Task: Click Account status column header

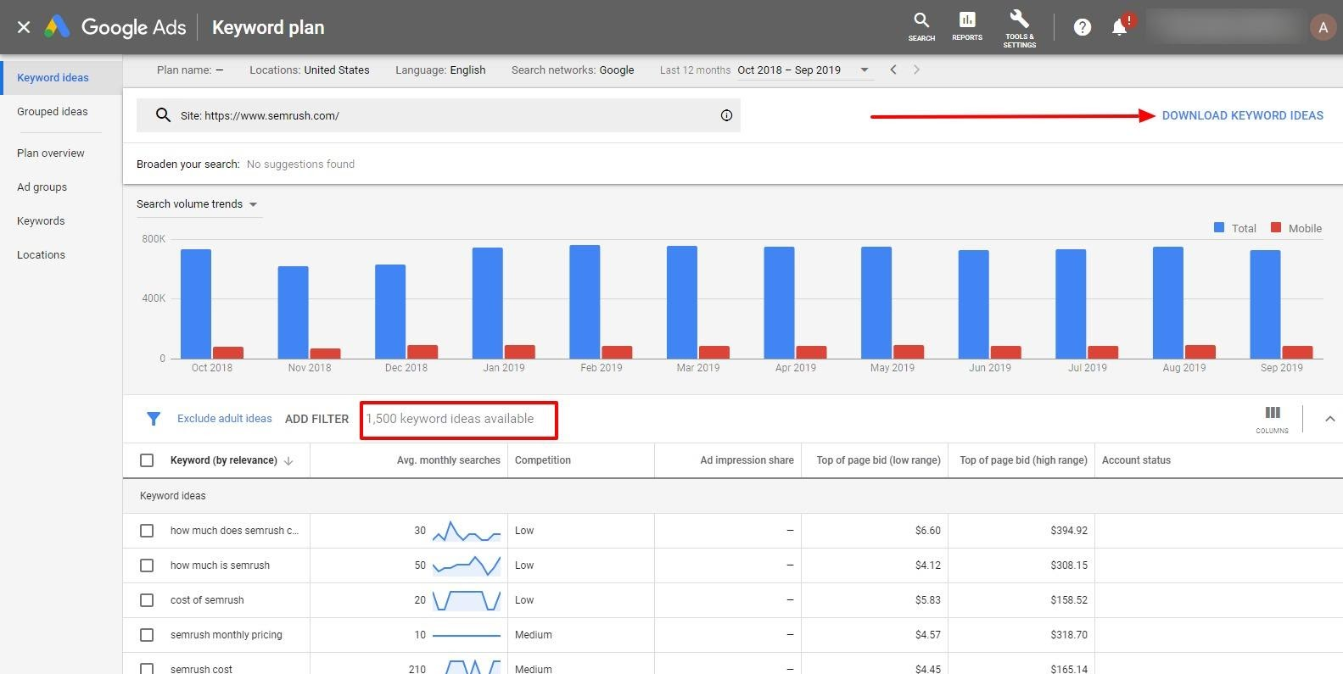Action: pyautogui.click(x=1136, y=460)
